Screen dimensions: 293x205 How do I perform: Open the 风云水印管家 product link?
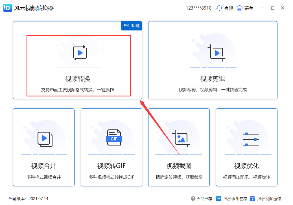[x=235, y=199]
